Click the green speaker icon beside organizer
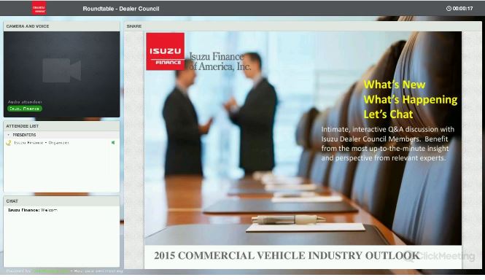Image resolution: width=485 pixels, height=280 pixels. pos(113,143)
